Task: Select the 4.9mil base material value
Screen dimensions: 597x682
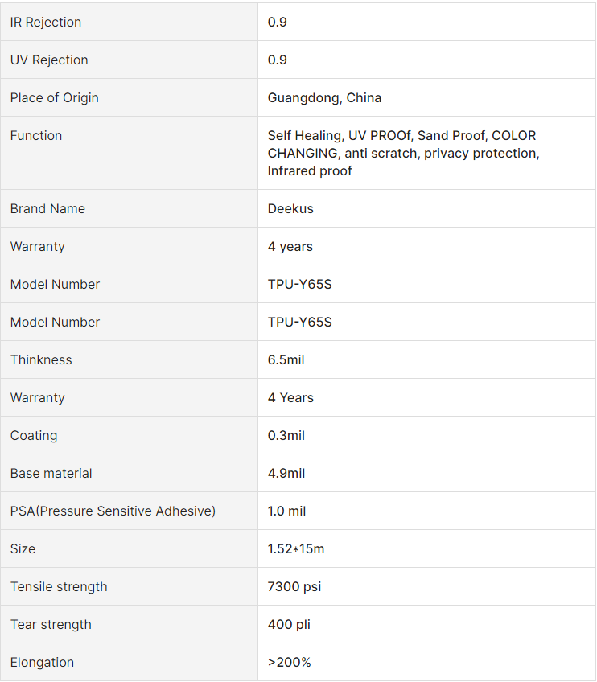Action: pyautogui.click(x=286, y=473)
